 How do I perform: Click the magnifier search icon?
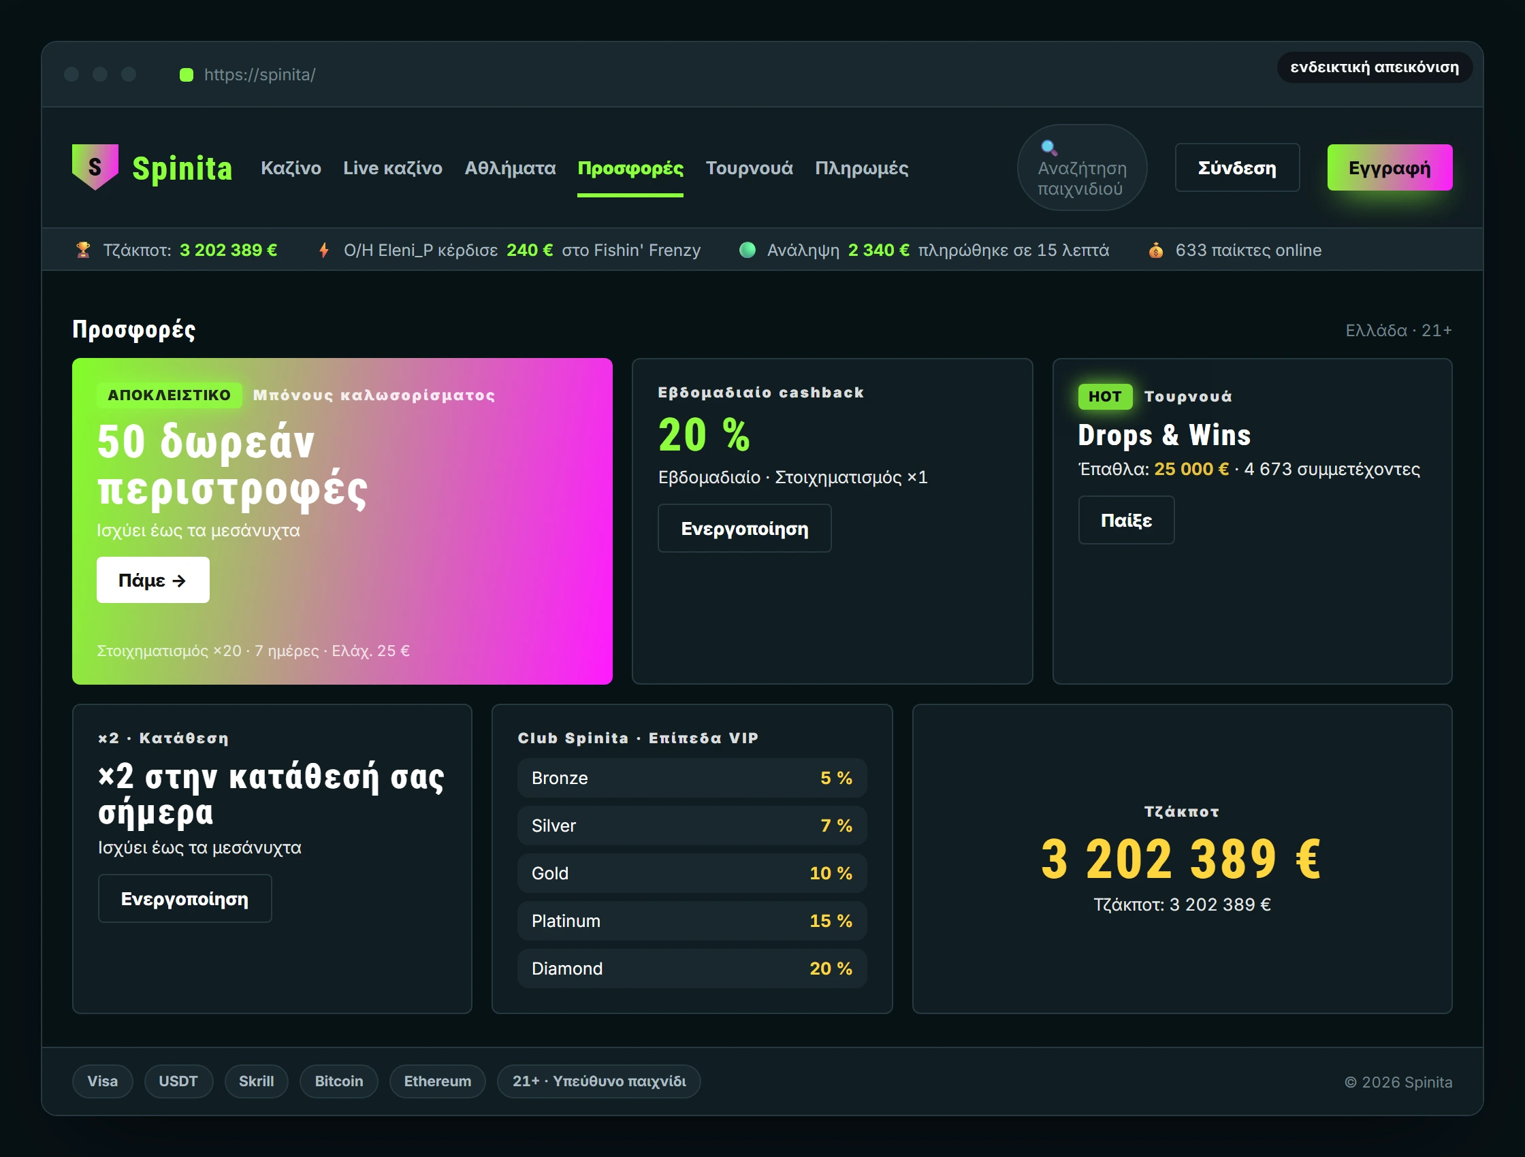1048,148
